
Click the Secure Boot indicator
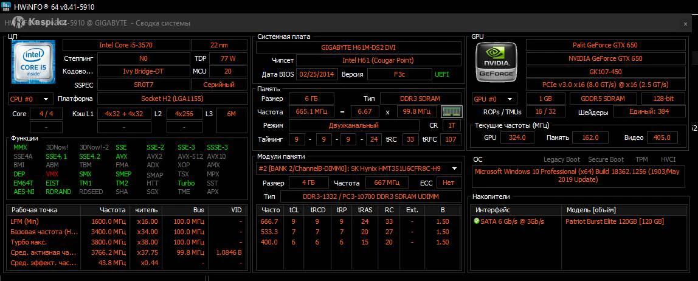tap(606, 159)
